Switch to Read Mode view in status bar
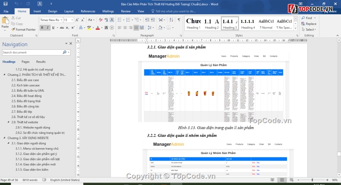 pos(272,180)
